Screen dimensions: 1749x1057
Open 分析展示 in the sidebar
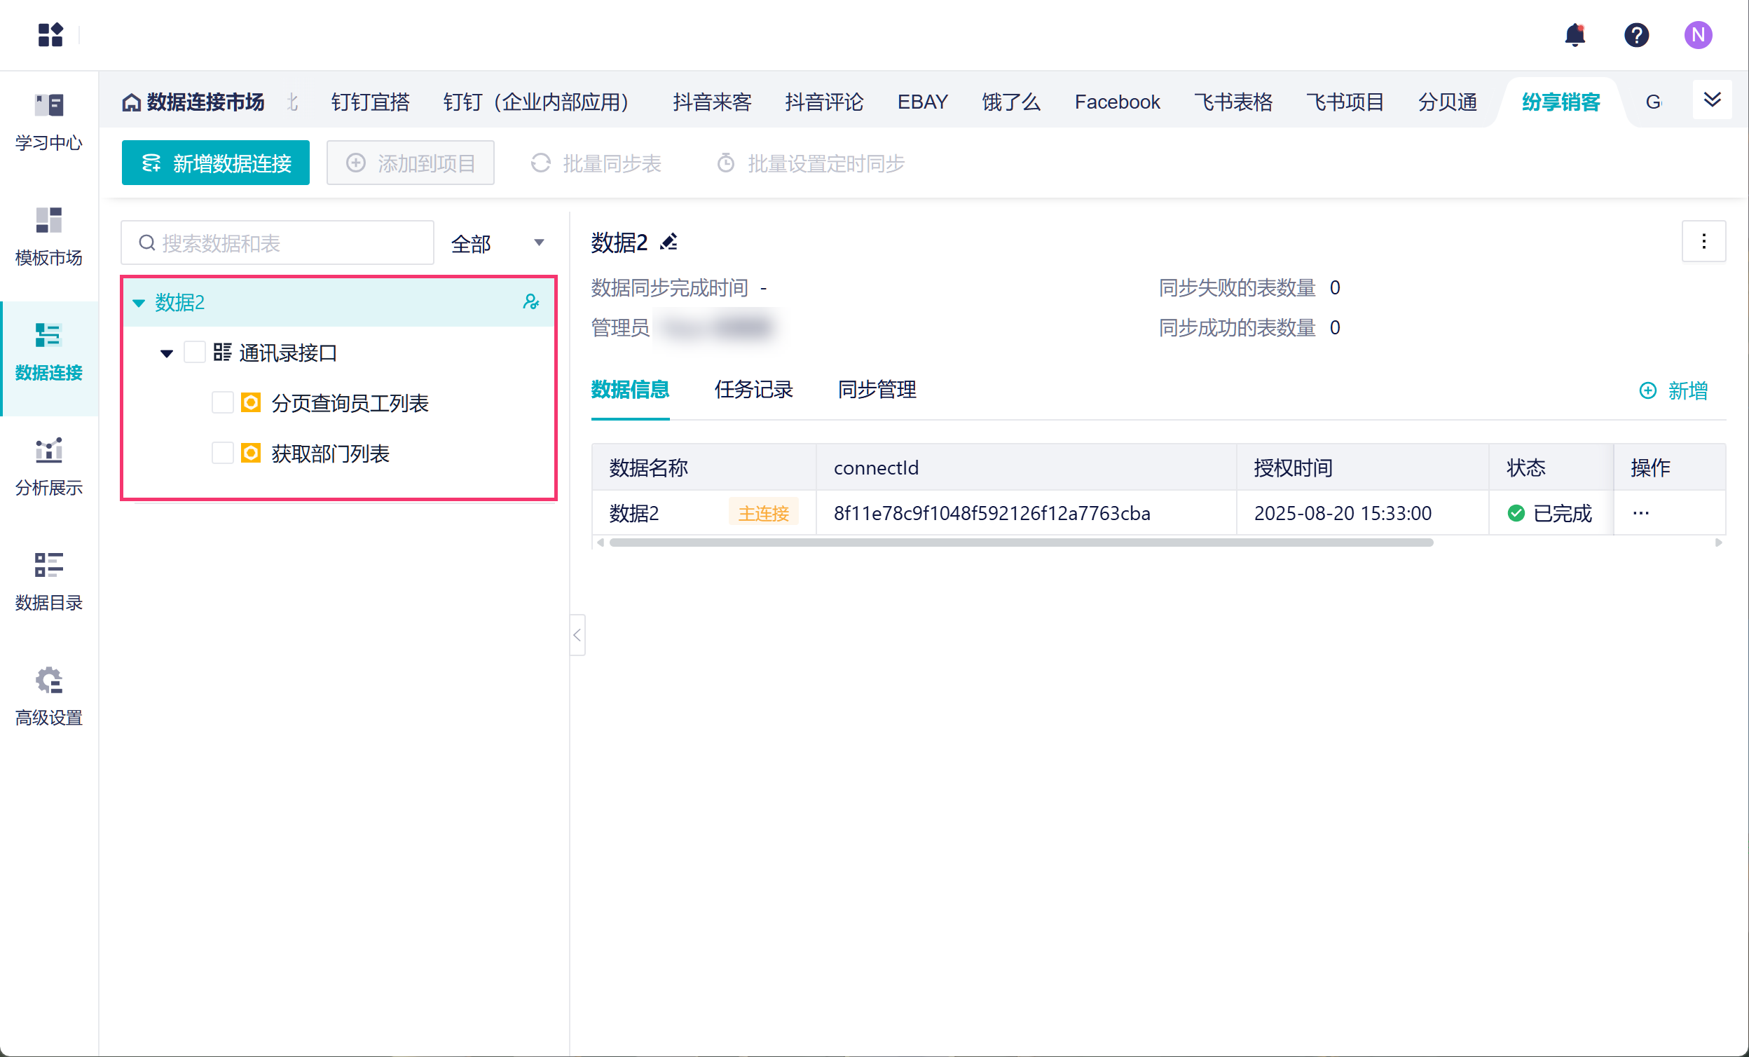tap(48, 466)
